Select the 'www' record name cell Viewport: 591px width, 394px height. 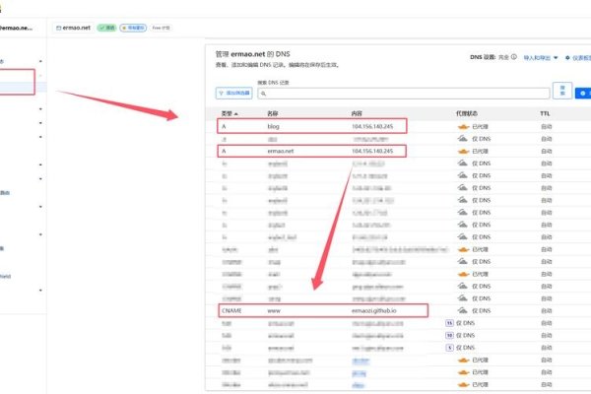tap(274, 310)
